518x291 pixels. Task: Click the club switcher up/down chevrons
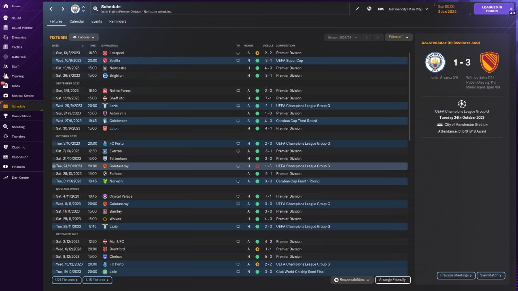click(x=83, y=9)
